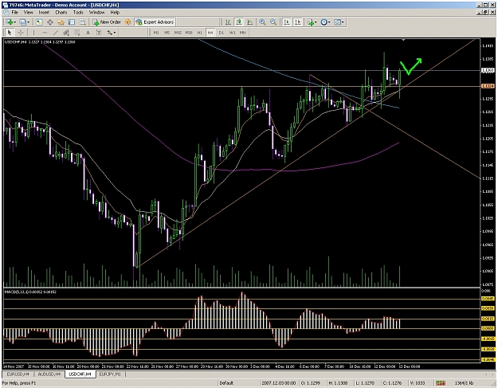This screenshot has width=498, height=388.
Task: Switch to the H1 timeframe
Action: (199, 33)
